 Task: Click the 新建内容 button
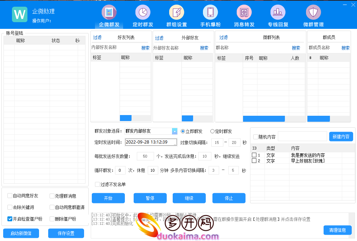point(341,137)
